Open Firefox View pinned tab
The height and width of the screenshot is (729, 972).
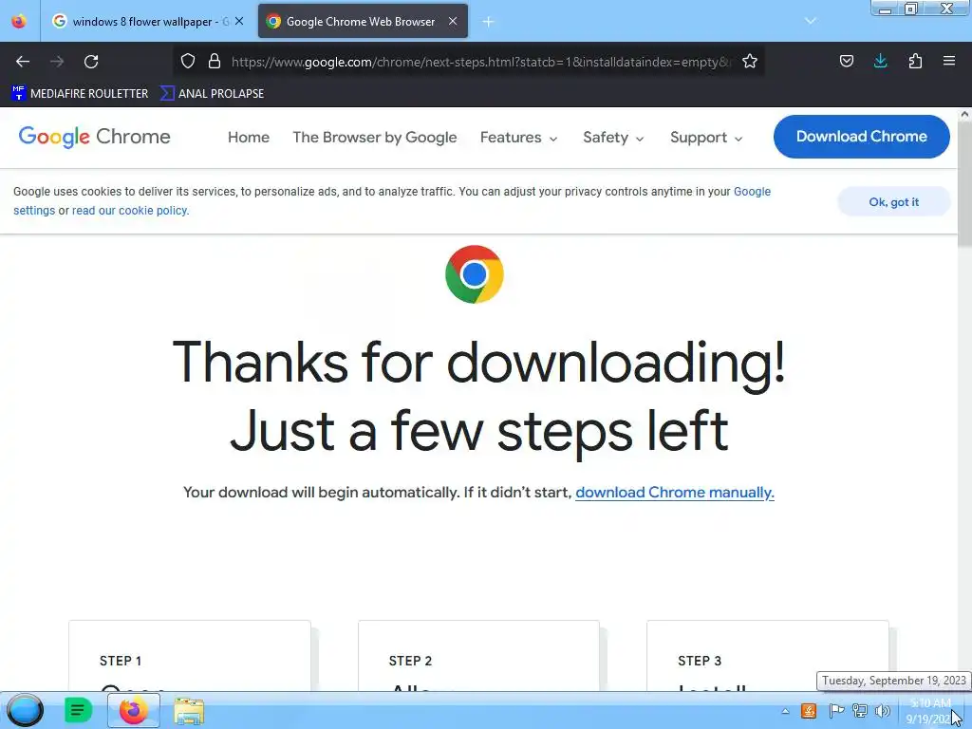click(19, 22)
